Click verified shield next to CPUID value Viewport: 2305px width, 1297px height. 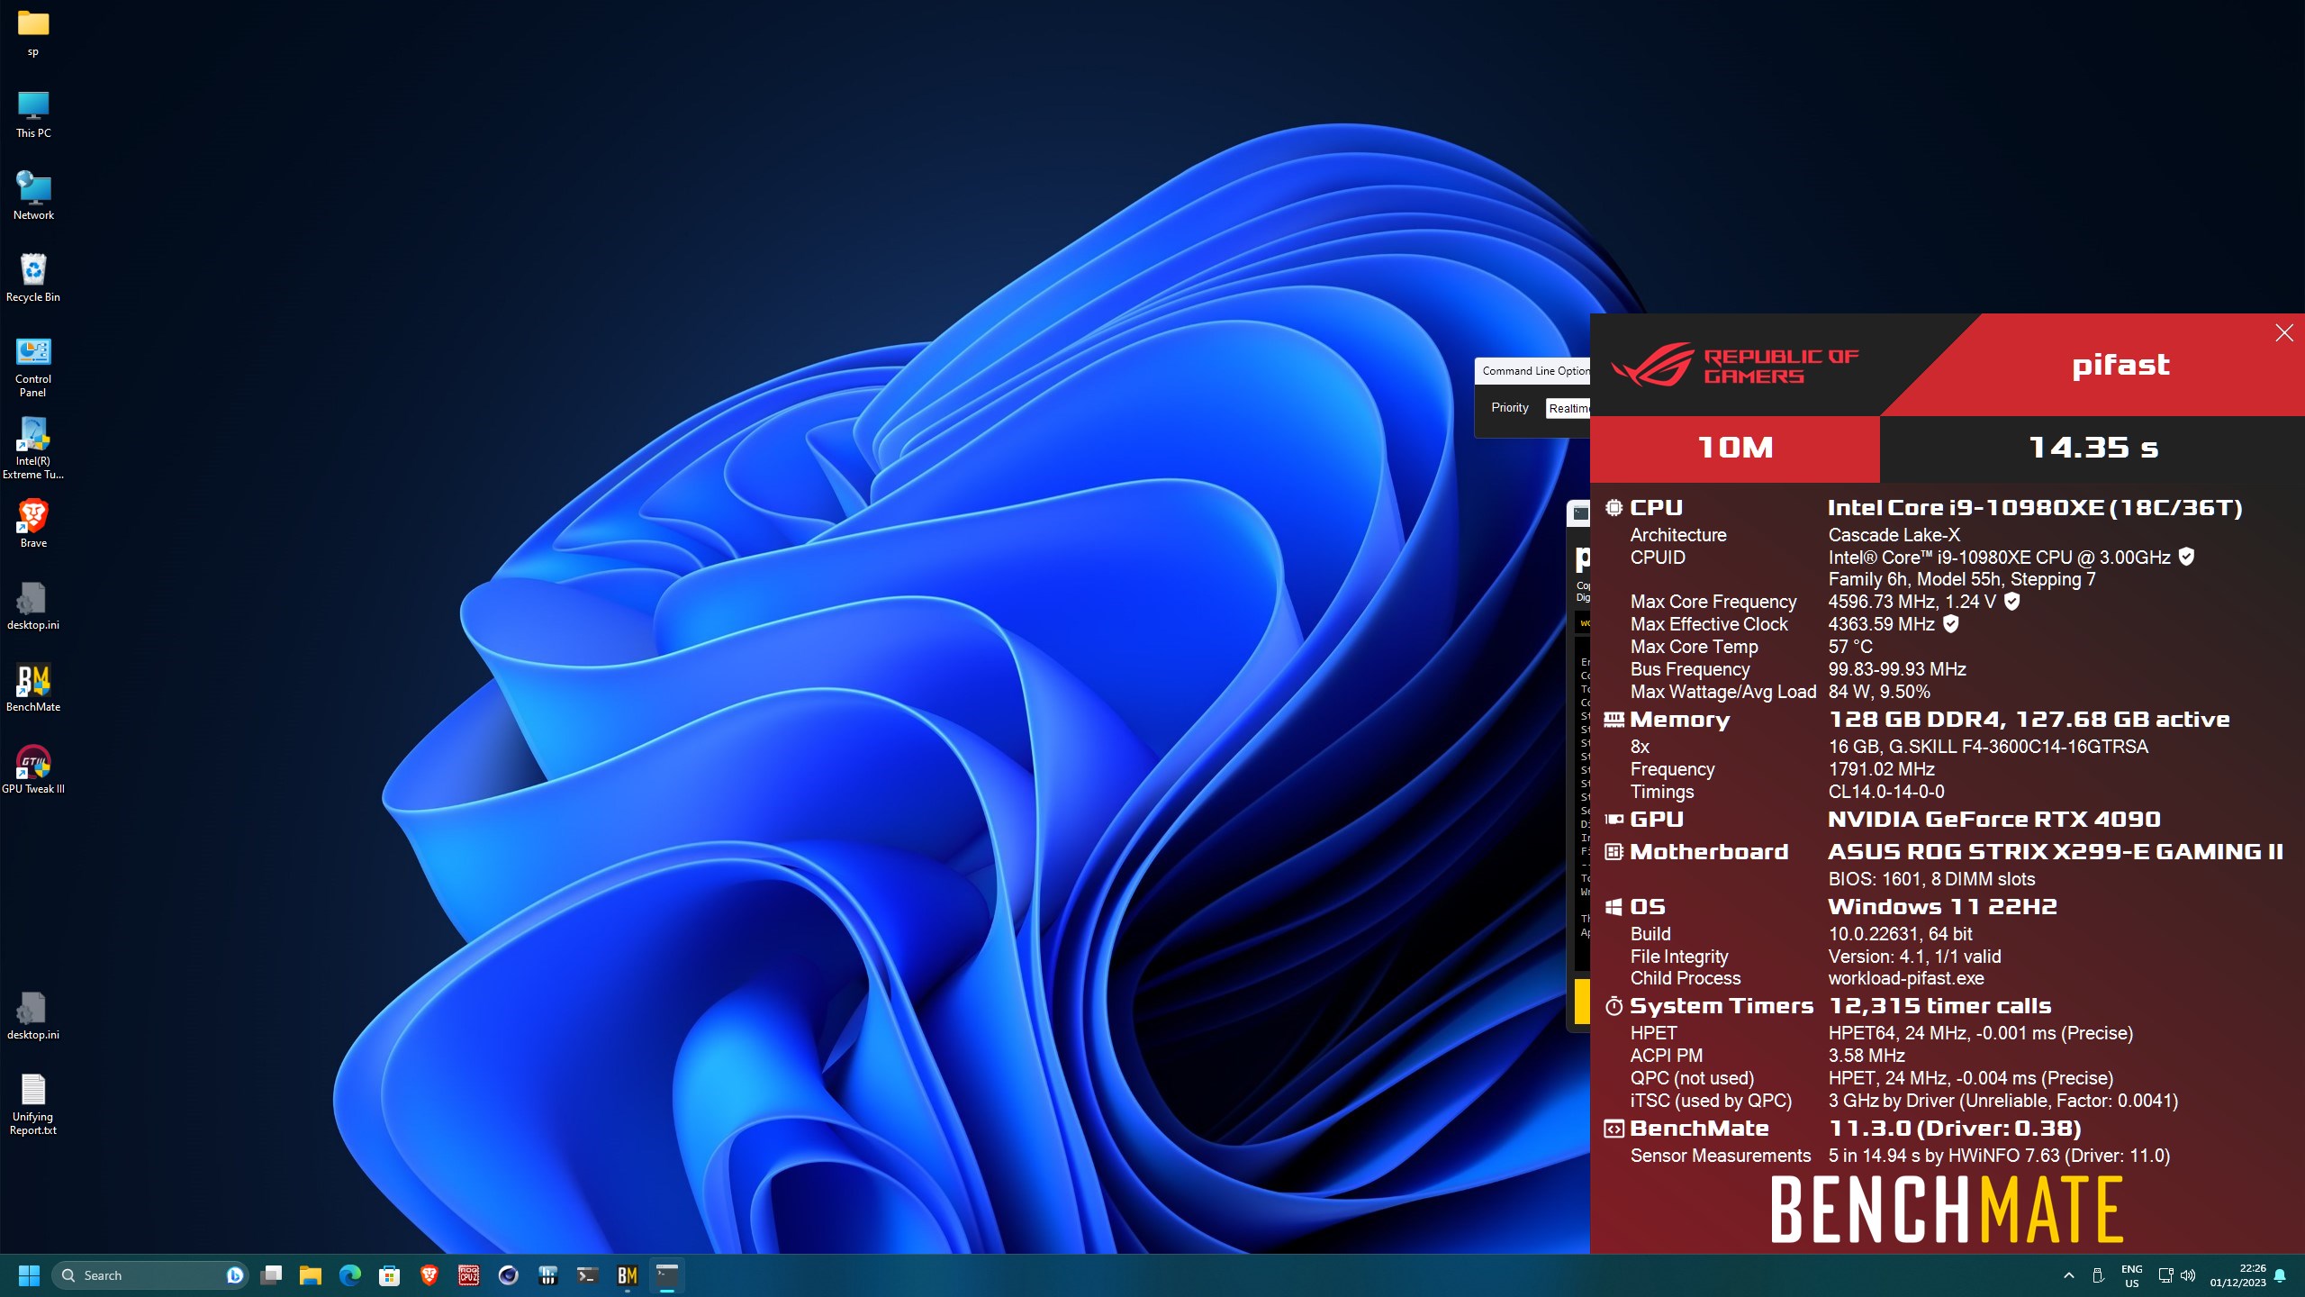pos(2186,557)
